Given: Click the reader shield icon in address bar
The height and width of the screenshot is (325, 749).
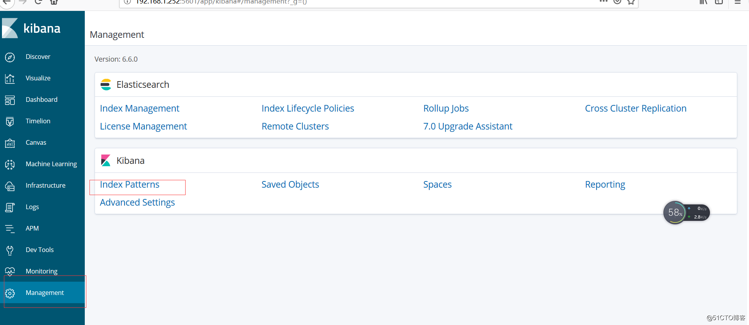Looking at the screenshot, I should pos(617,2).
